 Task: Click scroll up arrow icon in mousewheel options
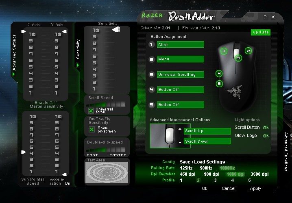[x=180, y=131]
